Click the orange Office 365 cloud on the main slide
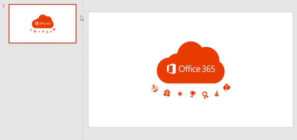The image size is (297, 140). [191, 63]
